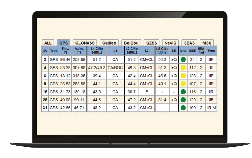Open the GLONASS tab
The image size is (252, 158).
(85, 43)
